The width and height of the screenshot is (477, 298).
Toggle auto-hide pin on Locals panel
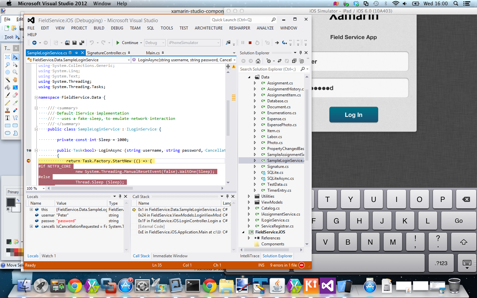(x=120, y=196)
